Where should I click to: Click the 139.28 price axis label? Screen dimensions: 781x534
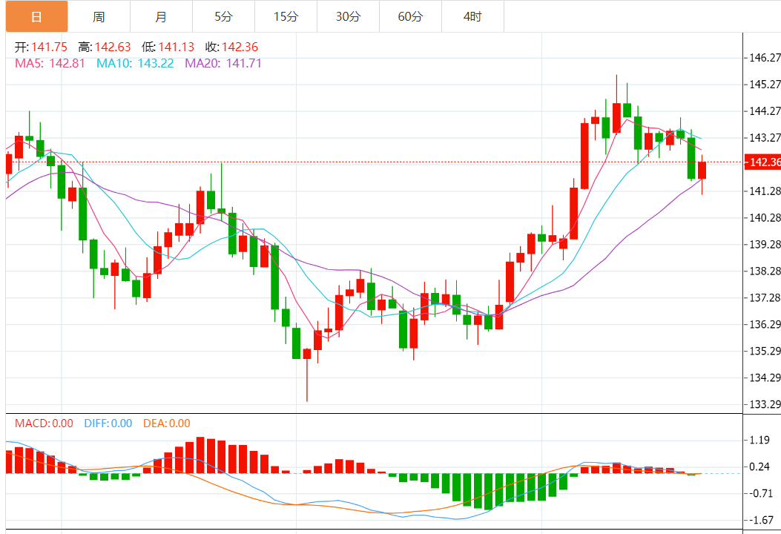click(x=765, y=244)
